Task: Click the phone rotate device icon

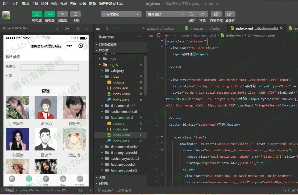Action: pos(56,28)
